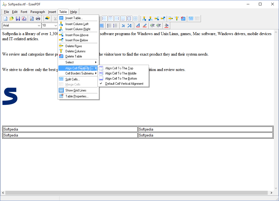The height and width of the screenshot is (201, 279).
Task: Choose Insert Column Left menu entry
Action: point(78,24)
